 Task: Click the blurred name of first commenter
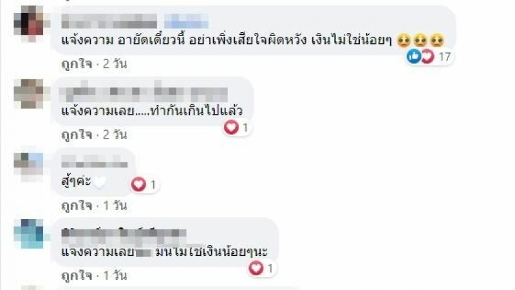[x=109, y=21]
